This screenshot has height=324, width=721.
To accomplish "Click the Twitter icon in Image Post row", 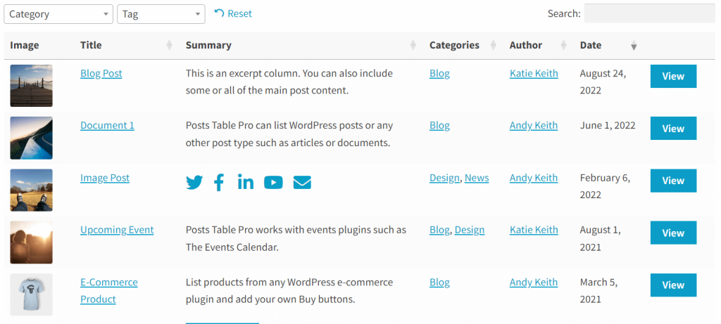I will pos(194,183).
